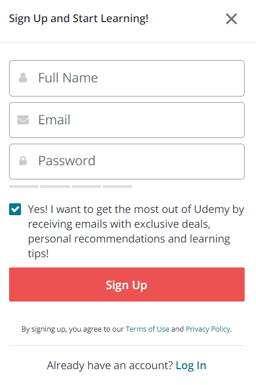
Task: Focus the Password input field
Action: coord(127,162)
